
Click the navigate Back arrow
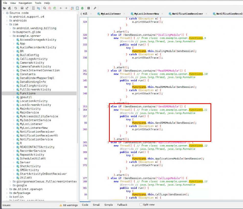point(61,8)
